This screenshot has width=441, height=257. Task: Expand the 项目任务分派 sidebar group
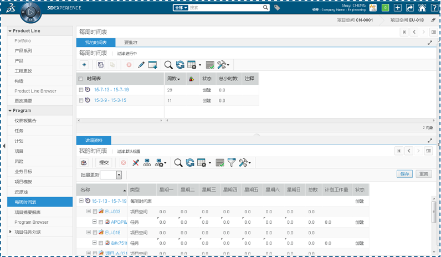(x=11, y=232)
